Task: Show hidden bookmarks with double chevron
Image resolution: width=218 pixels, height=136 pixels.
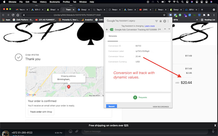Action: 197,20
